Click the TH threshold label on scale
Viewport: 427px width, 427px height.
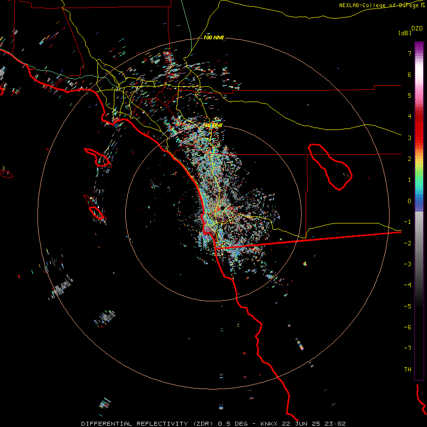408,370
